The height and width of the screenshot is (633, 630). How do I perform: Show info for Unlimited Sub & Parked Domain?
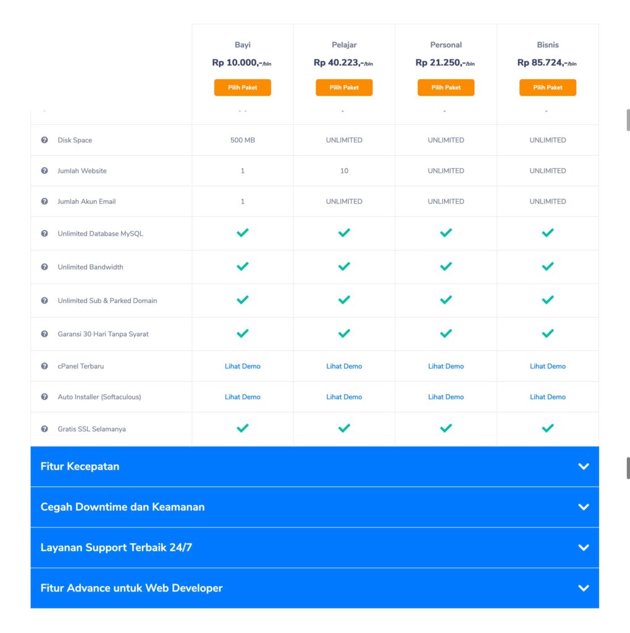[44, 300]
